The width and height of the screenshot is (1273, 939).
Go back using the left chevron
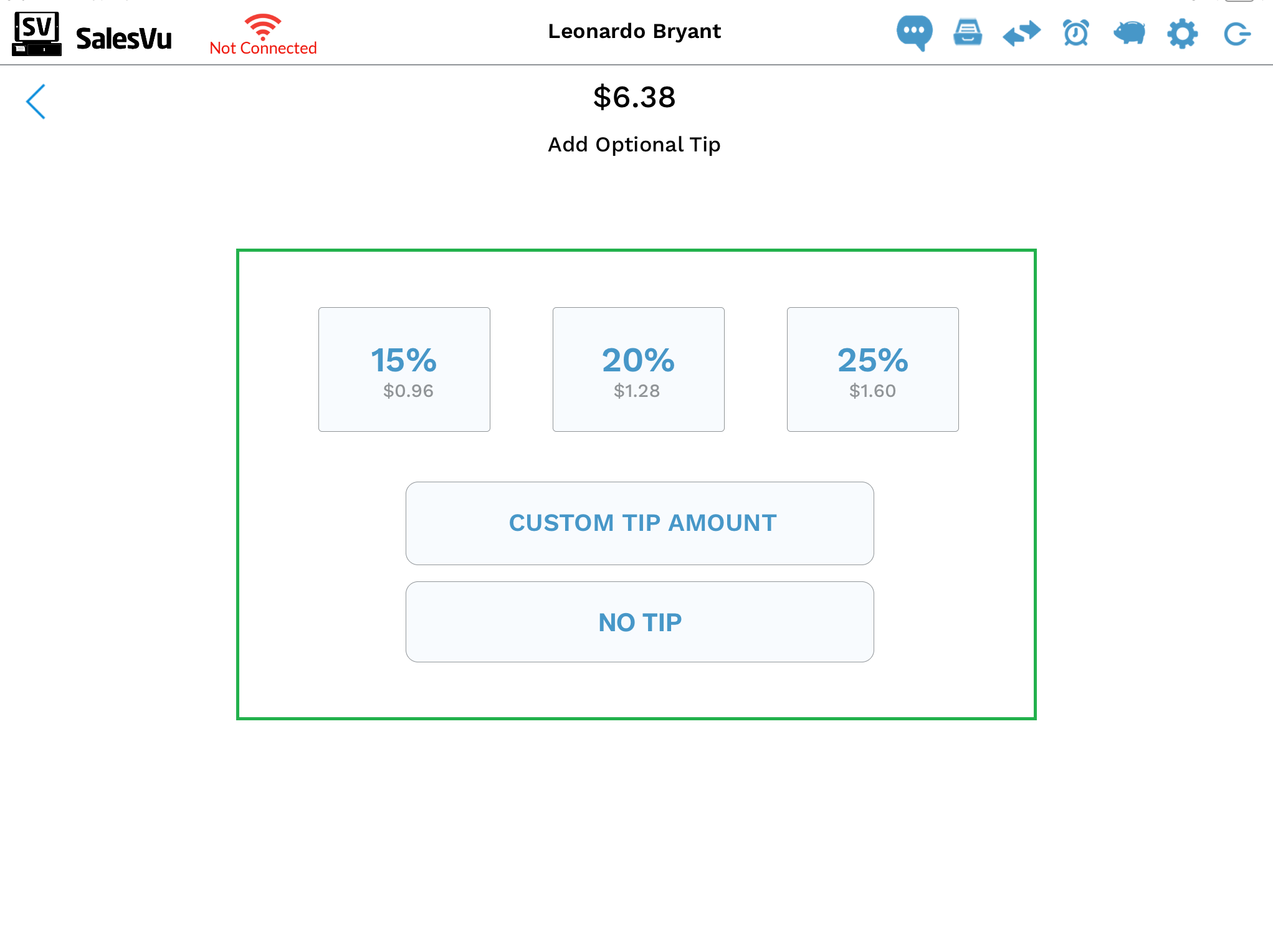pos(36,102)
